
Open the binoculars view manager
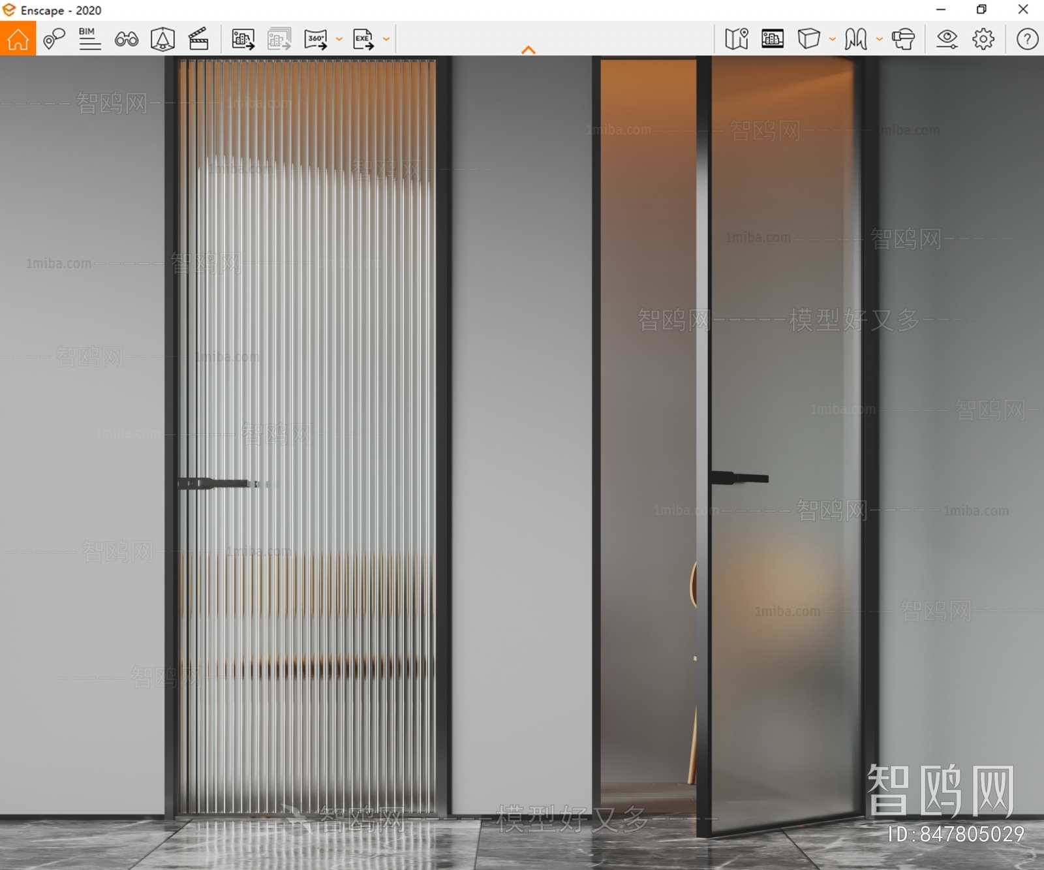click(x=126, y=39)
